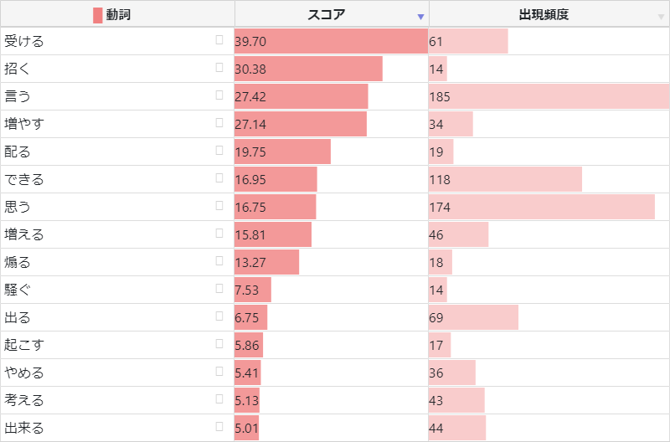Click the small icon beside 煽る
The width and height of the screenshot is (670, 442).
point(219,260)
